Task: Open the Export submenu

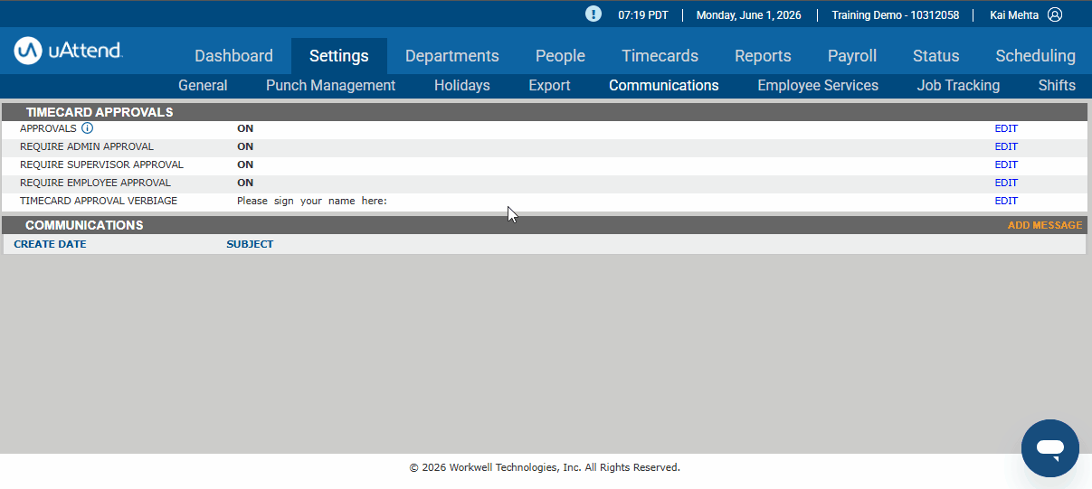Action: click(x=549, y=86)
